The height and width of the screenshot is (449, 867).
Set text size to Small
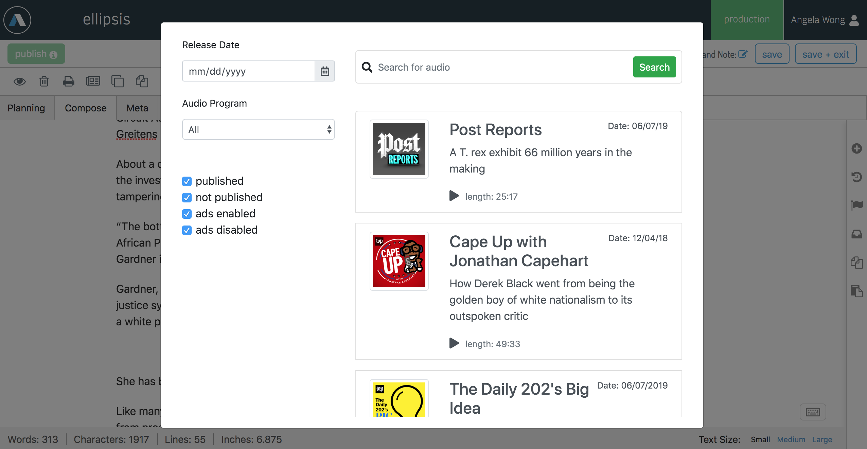[x=760, y=439]
